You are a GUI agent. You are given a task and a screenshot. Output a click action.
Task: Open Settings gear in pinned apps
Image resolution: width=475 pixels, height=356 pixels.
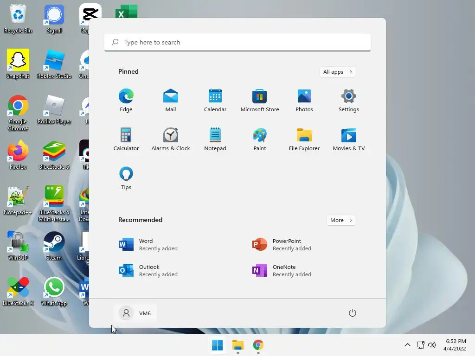tap(349, 101)
